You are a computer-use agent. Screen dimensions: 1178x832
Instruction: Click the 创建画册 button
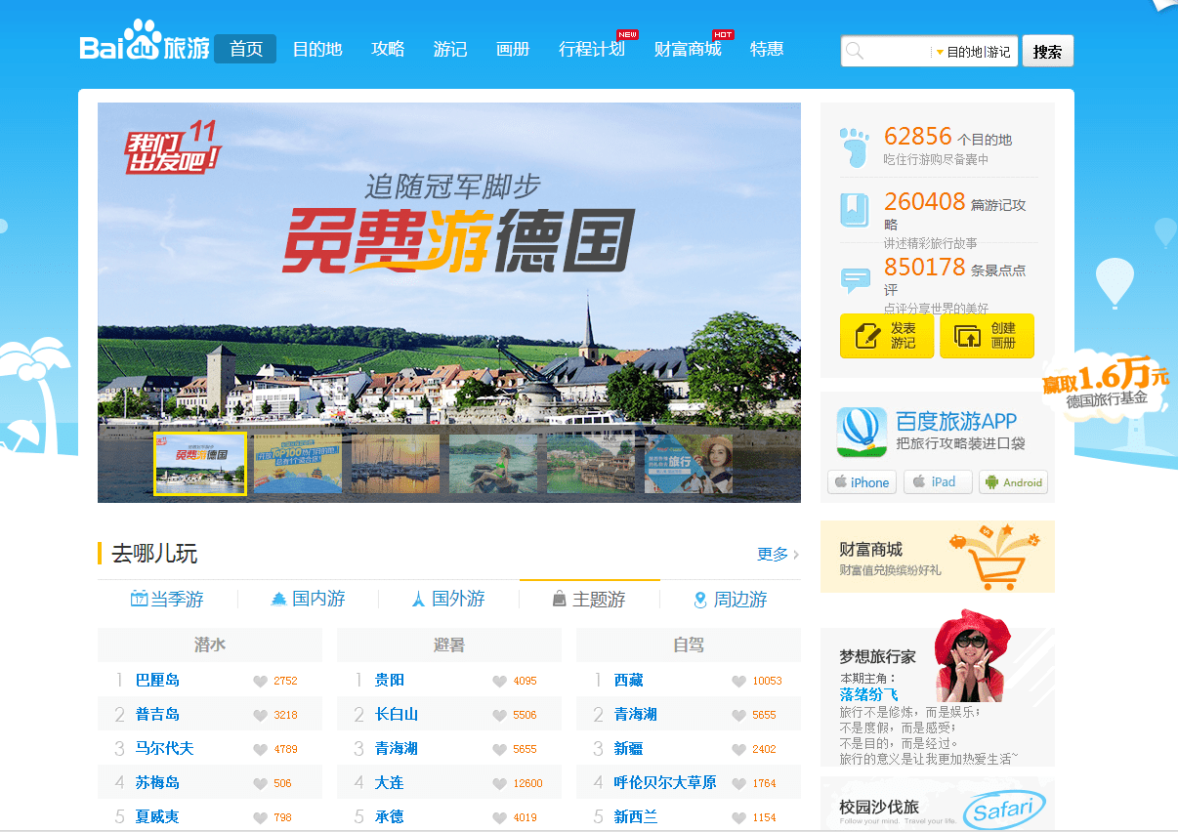(987, 335)
